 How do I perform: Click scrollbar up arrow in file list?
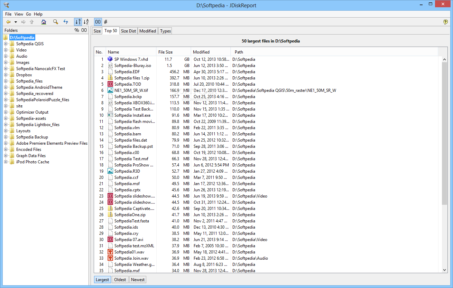(x=445, y=59)
